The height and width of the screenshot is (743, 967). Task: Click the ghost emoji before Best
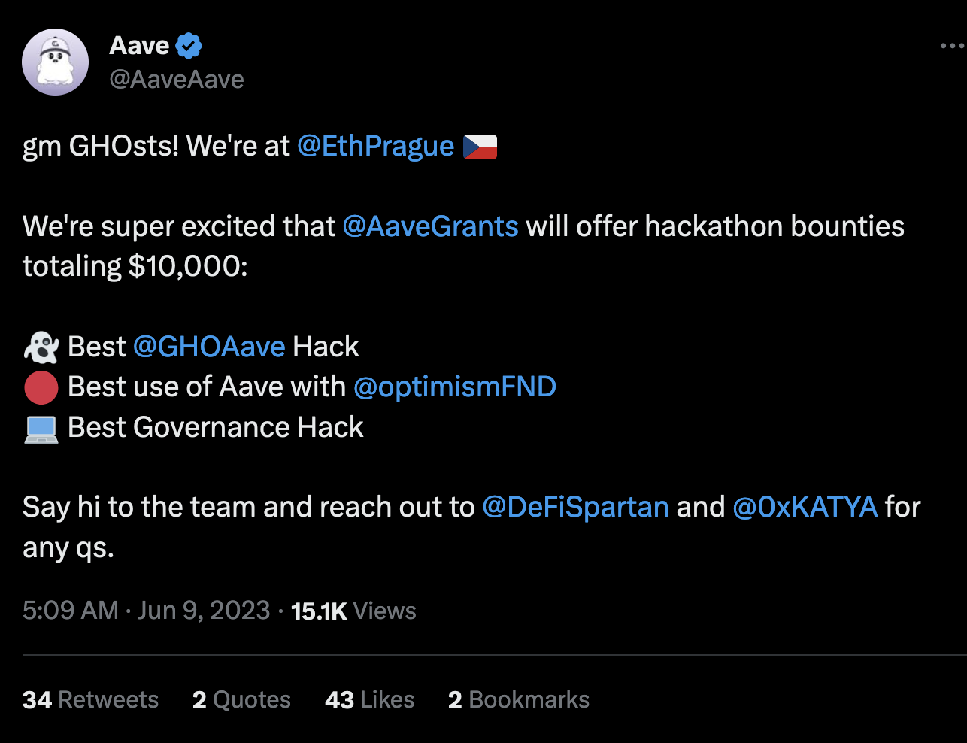(x=41, y=347)
